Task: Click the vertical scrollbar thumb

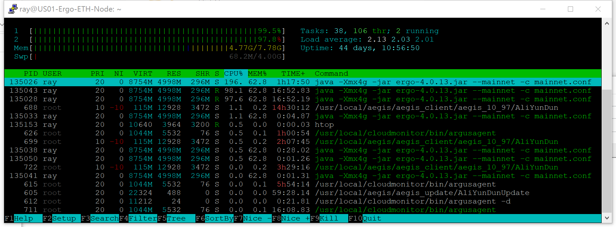Action: tap(607, 150)
